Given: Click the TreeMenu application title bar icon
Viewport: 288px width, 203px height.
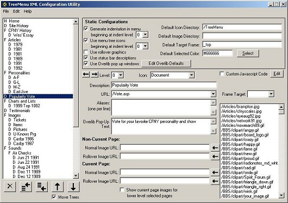Looking at the screenshot, I should click(4, 4).
